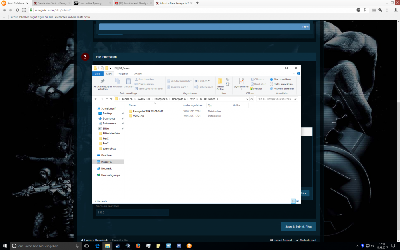The width and height of the screenshot is (400, 250).
Task: Open the Öffnen dropdown in ribbon
Action: (x=257, y=79)
